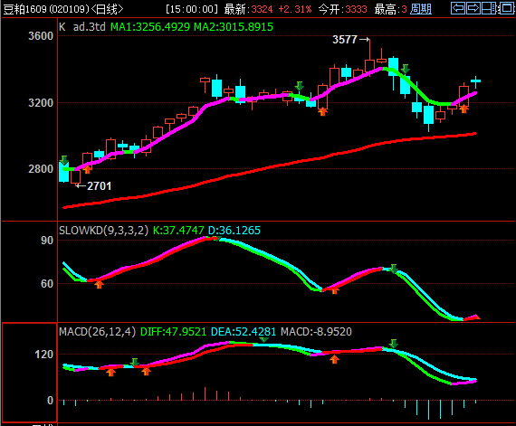Click the forward arrow navigation icon
The width and height of the screenshot is (516, 426).
473,8
